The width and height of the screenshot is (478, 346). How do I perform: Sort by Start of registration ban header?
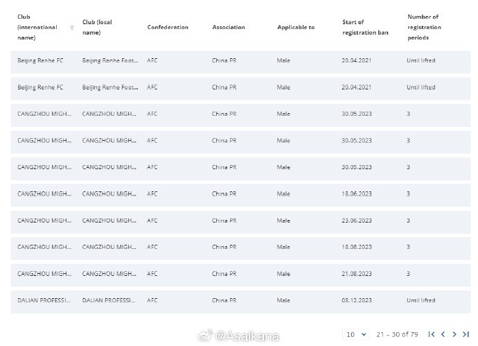tap(365, 27)
